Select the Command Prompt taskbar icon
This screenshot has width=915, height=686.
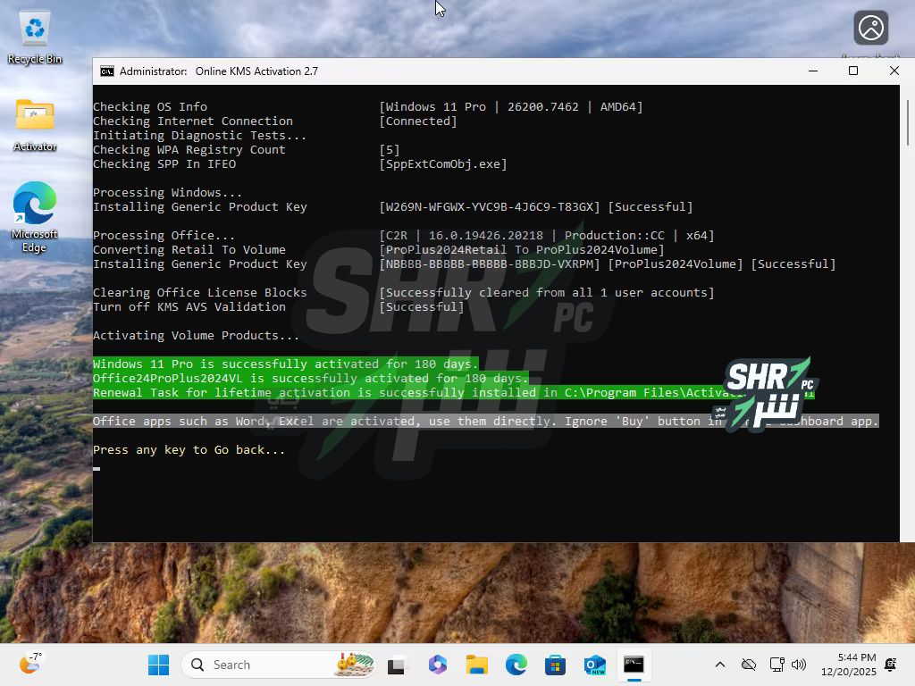pyautogui.click(x=634, y=665)
